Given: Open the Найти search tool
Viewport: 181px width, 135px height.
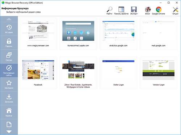Looking at the screenshot, I should coord(109,11).
